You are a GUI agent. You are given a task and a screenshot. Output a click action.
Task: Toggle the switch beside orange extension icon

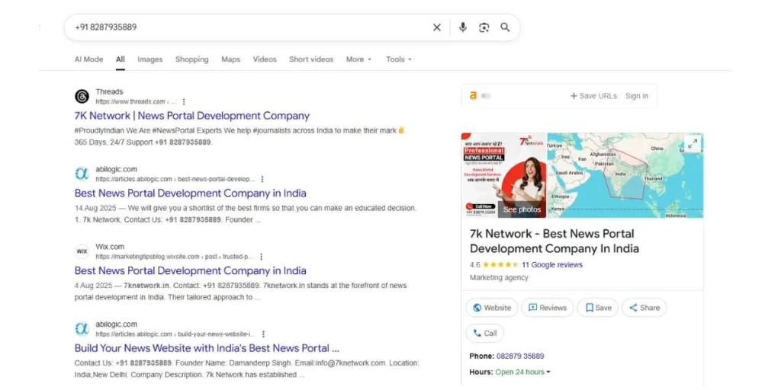487,96
